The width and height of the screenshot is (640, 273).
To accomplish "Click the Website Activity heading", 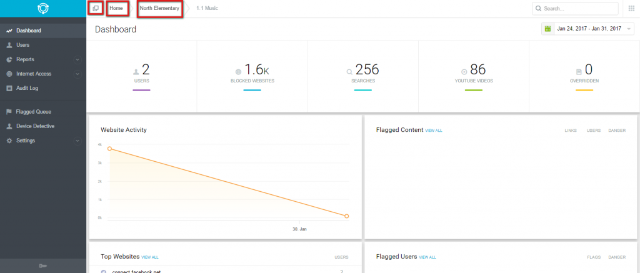I will [x=124, y=130].
